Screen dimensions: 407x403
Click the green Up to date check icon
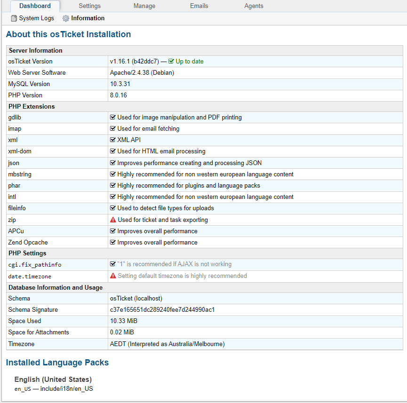click(x=171, y=61)
